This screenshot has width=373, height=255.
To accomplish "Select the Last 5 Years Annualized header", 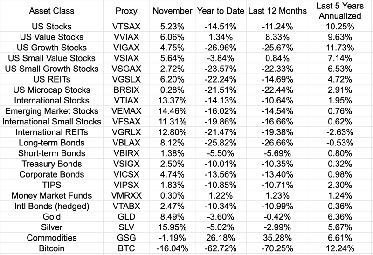I will tap(340, 11).
